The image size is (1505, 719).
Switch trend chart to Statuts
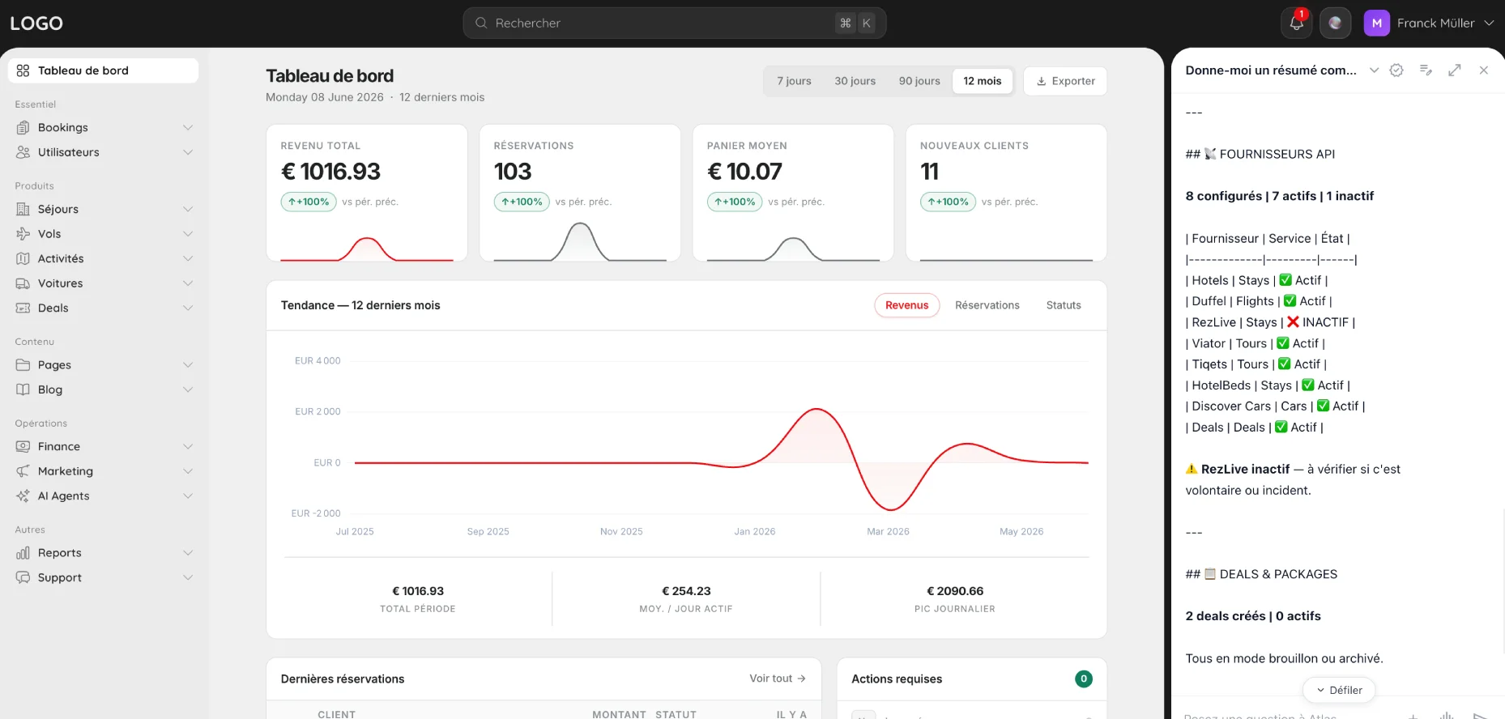[1064, 305]
